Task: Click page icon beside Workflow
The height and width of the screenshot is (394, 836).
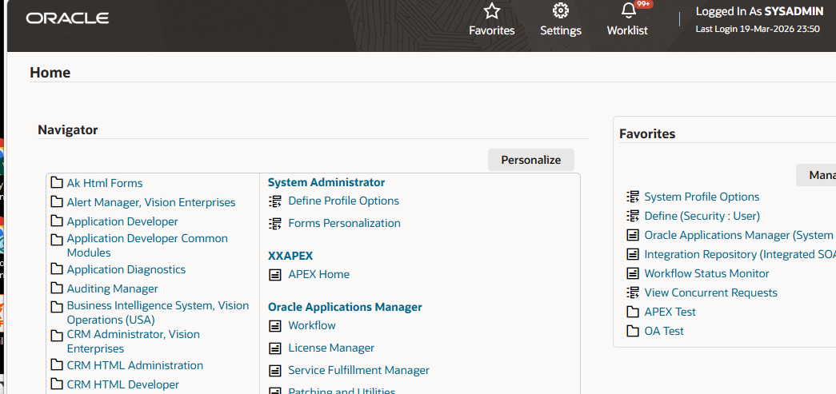Action: pyautogui.click(x=274, y=326)
